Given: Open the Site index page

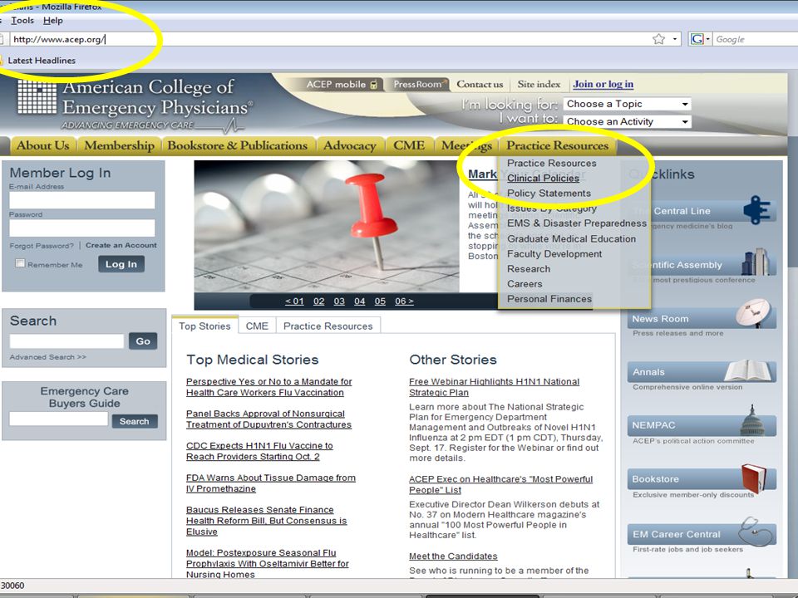Looking at the screenshot, I should click(x=539, y=85).
